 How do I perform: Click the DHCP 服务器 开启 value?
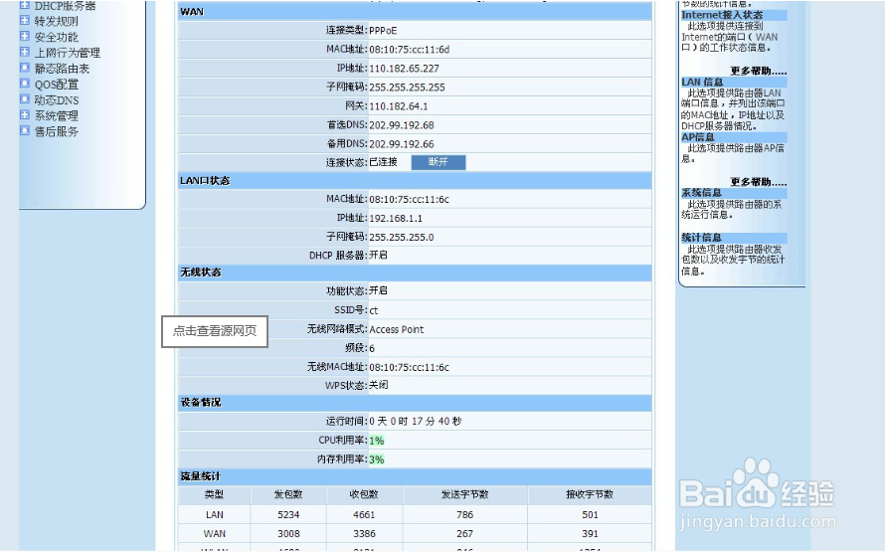(378, 256)
